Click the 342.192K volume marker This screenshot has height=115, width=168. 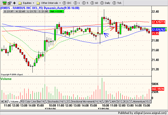tap(158, 89)
